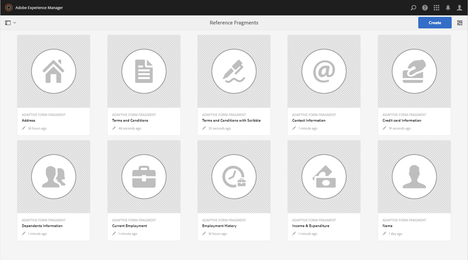
Task: Click the Create button
Action: pyautogui.click(x=434, y=23)
